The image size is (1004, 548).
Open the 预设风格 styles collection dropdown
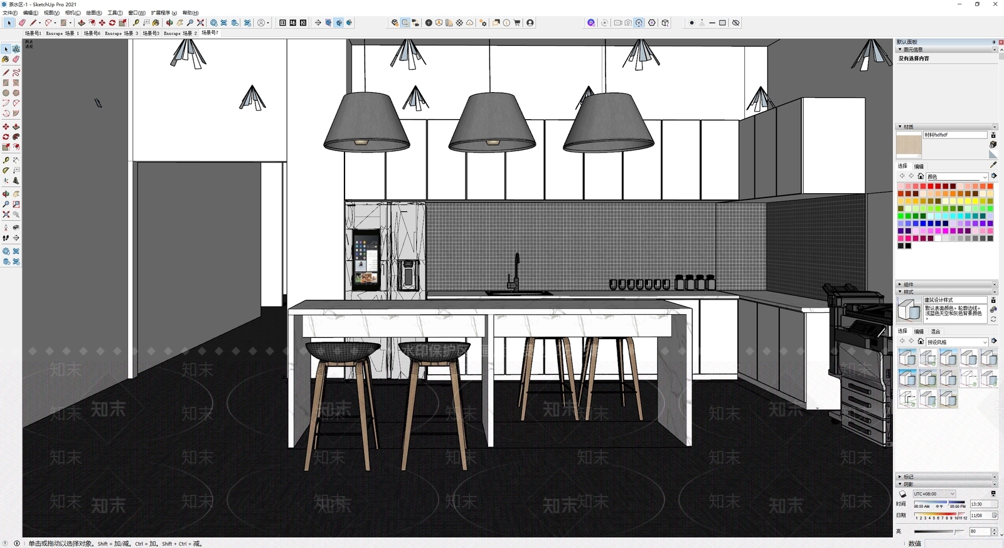(957, 342)
